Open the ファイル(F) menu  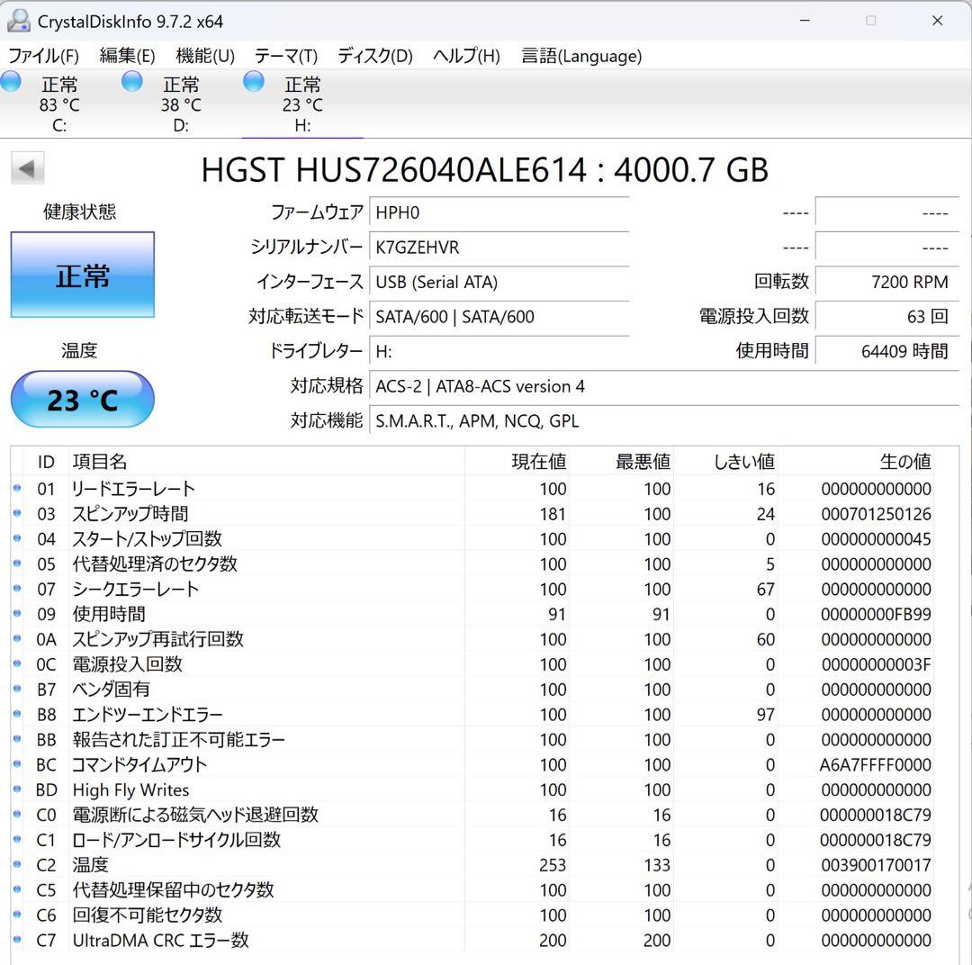[x=42, y=56]
